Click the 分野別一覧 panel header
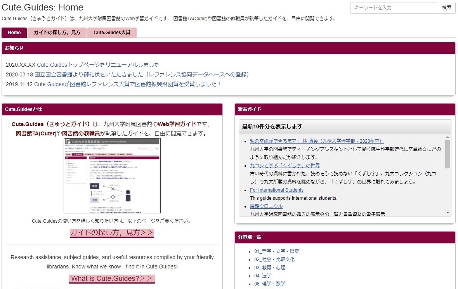This screenshot has height=289, width=458. point(345,237)
